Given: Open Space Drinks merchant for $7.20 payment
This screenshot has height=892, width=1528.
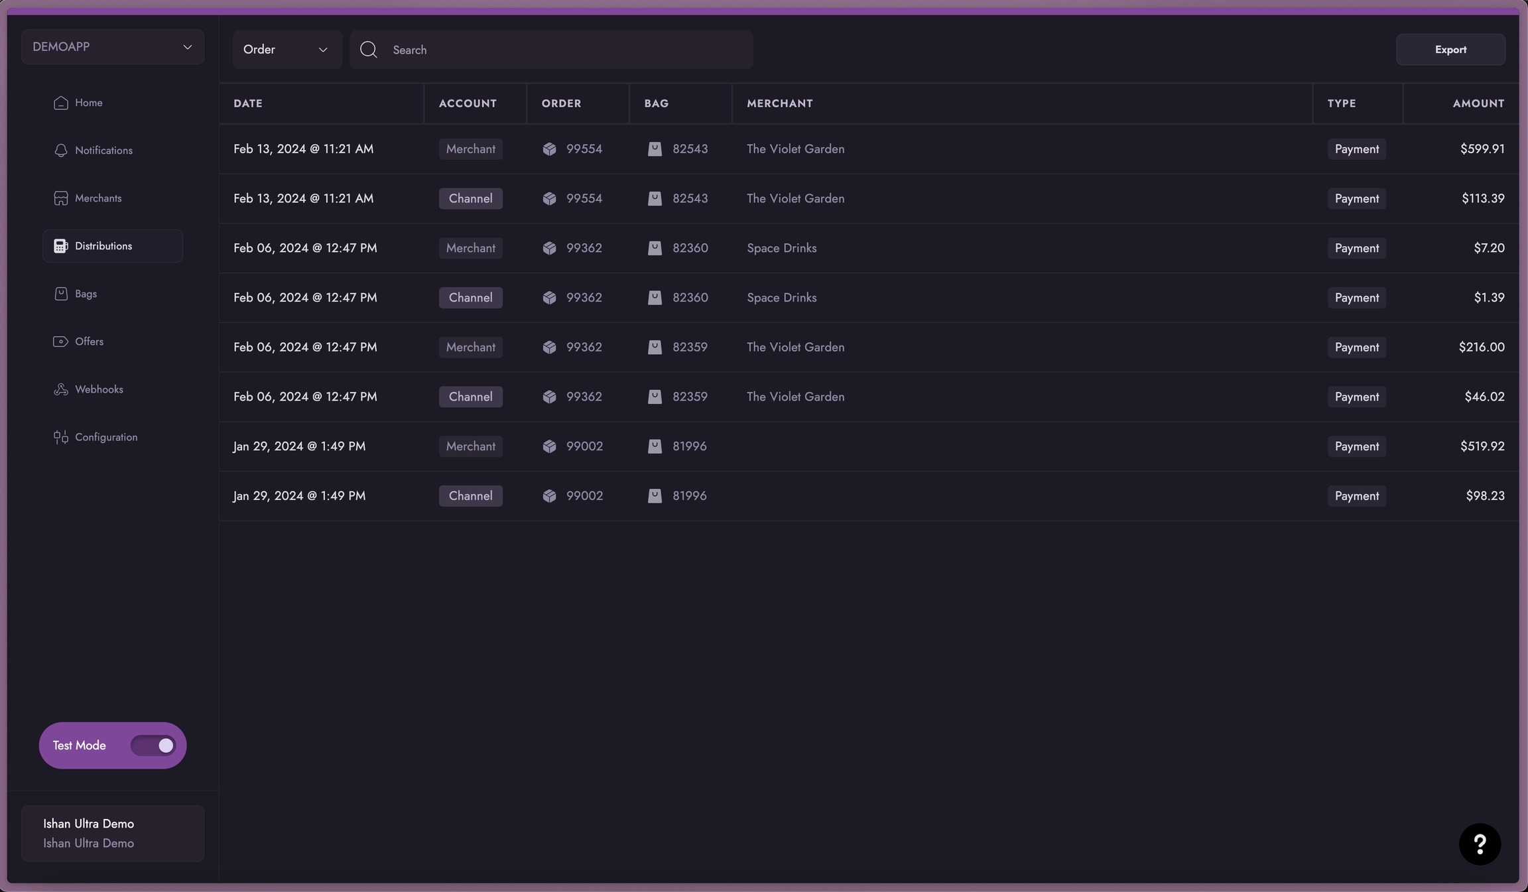Looking at the screenshot, I should (781, 248).
